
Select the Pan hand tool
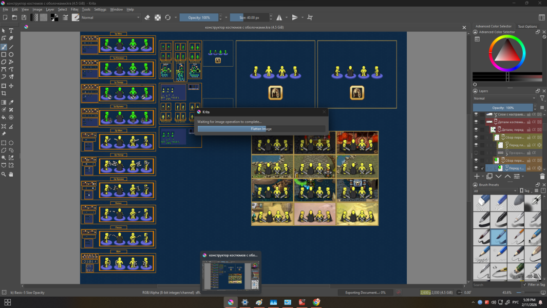pyautogui.click(x=11, y=174)
